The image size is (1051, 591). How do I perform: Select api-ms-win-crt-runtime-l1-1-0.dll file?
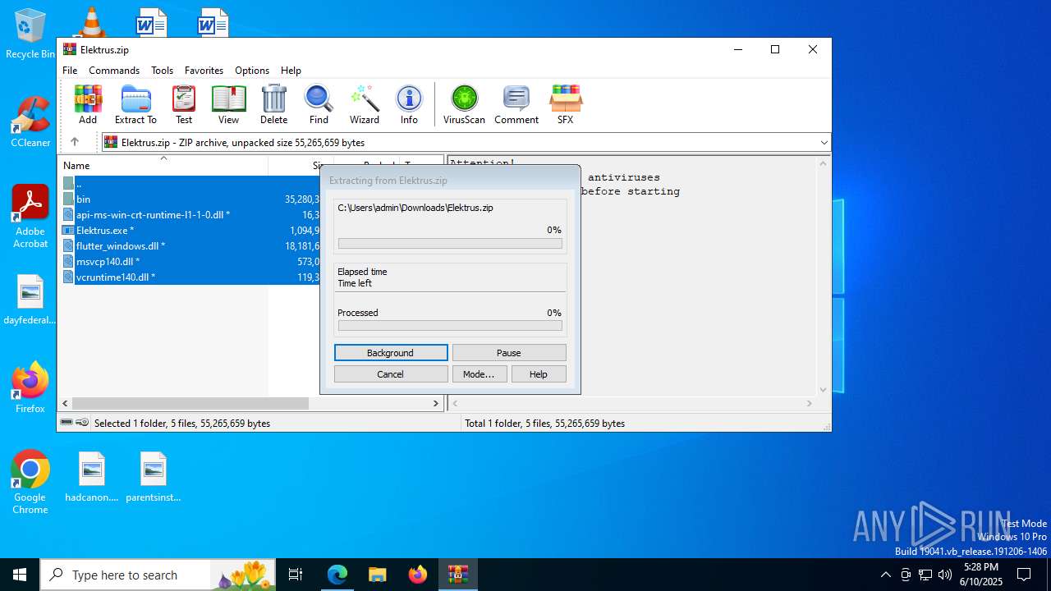191,214
